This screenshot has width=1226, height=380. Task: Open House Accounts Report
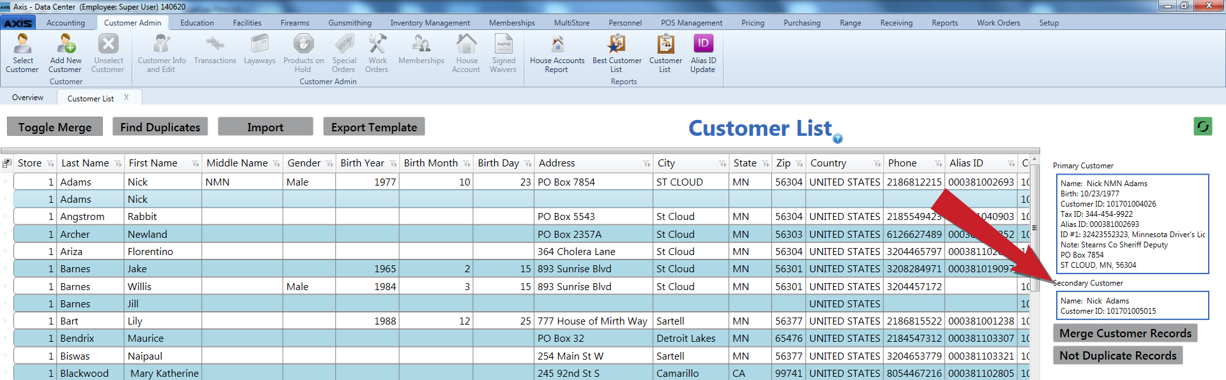click(x=557, y=53)
